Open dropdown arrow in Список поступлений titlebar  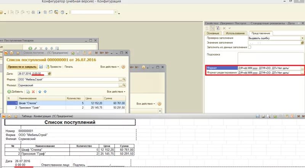[x=11, y=53]
